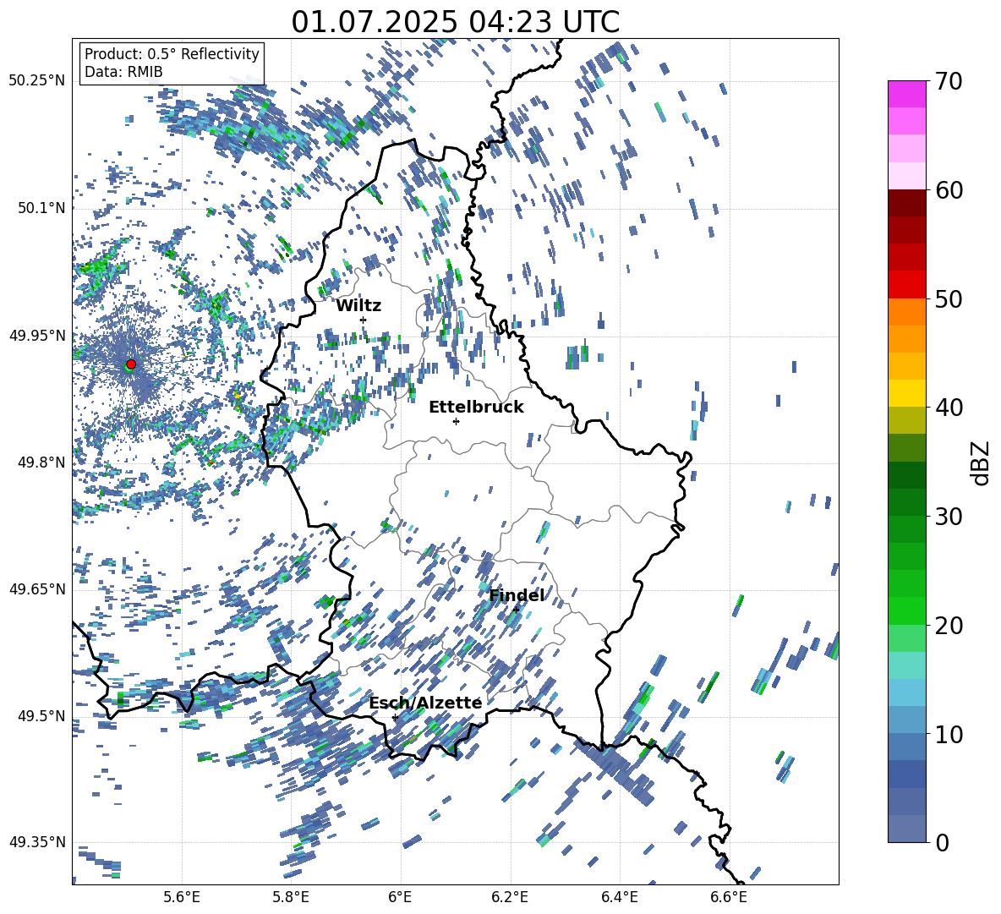Click the latitude label 50.25°N

tap(36, 81)
